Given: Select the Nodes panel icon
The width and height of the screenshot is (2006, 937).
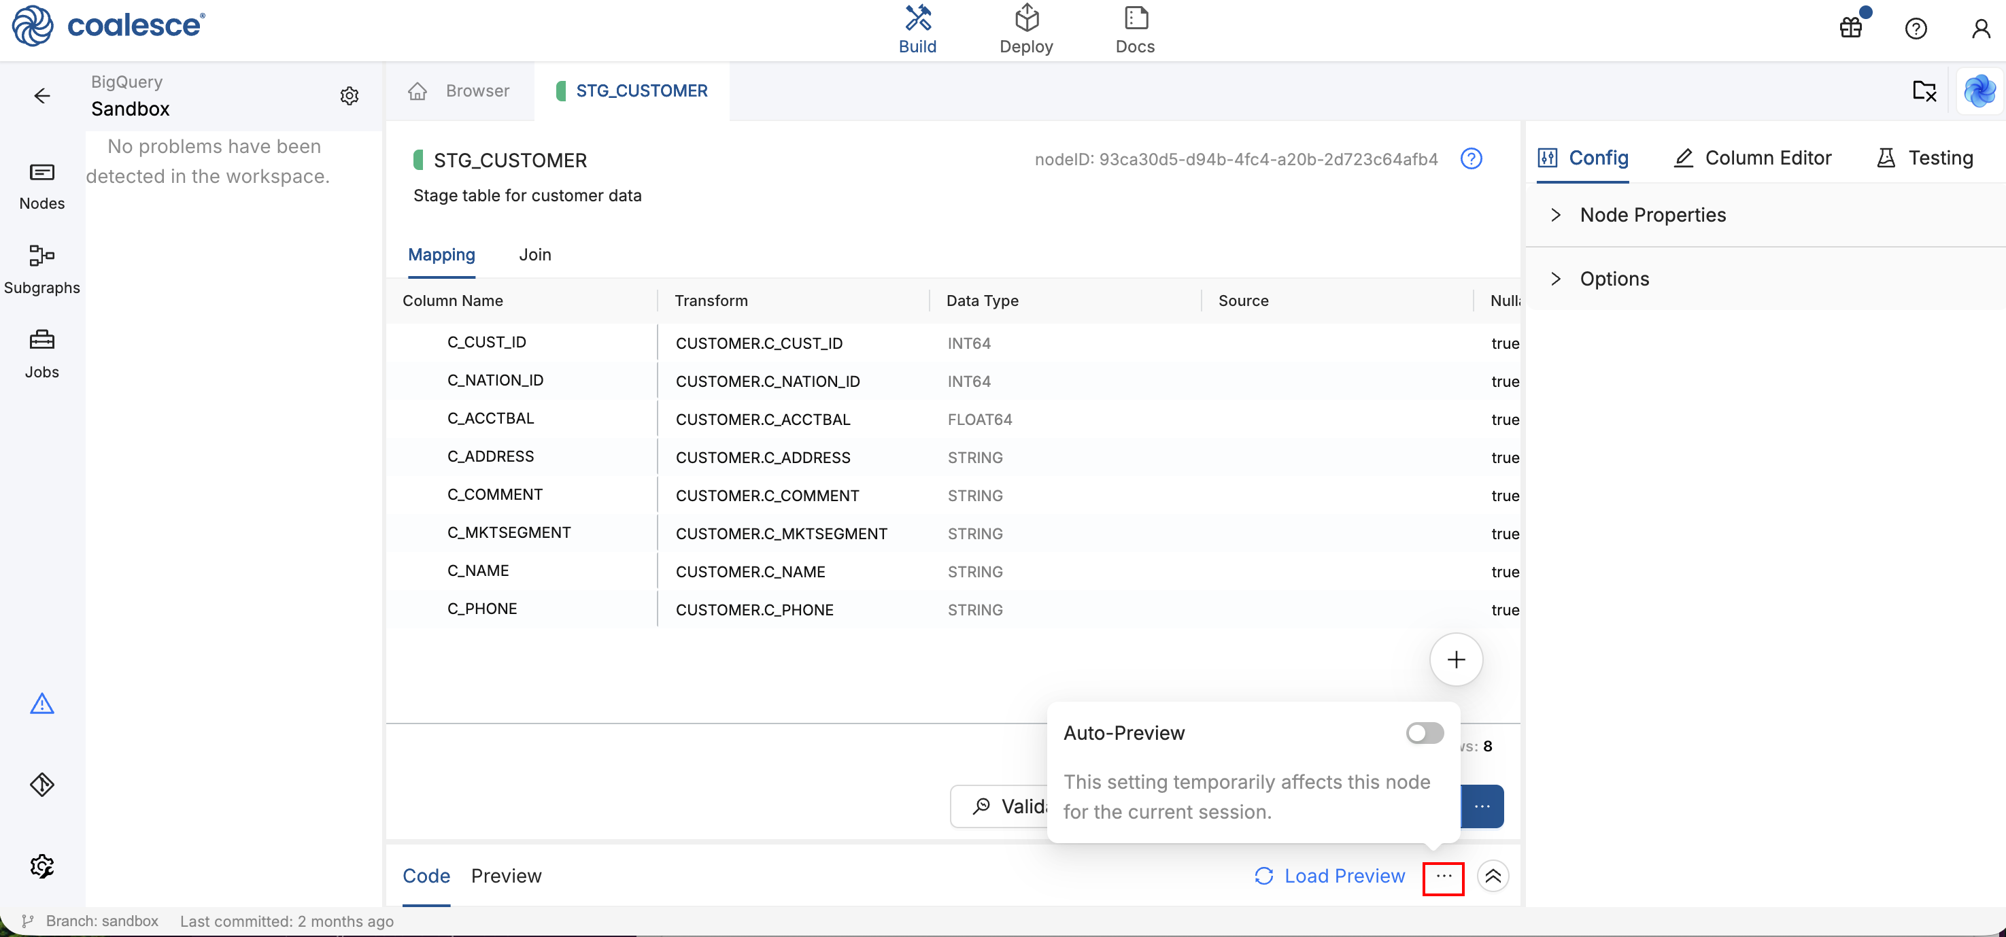Looking at the screenshot, I should coord(42,186).
